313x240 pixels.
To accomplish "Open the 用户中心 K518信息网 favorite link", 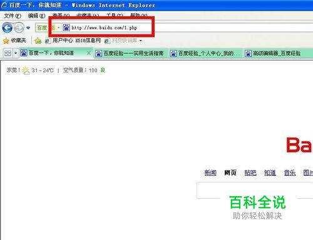I will click(x=76, y=41).
